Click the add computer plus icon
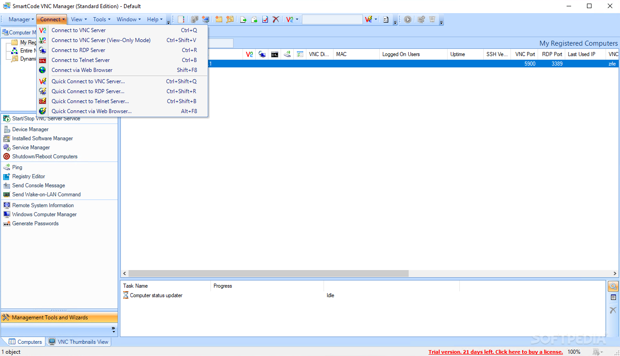 [x=421, y=19]
